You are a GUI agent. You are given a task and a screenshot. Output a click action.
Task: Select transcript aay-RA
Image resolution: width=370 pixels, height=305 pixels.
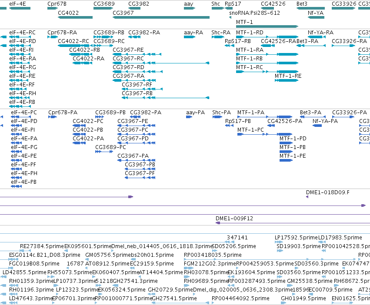193,33
